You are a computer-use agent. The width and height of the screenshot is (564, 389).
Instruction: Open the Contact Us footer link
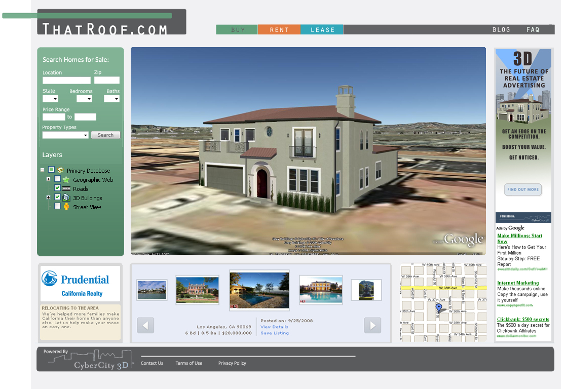(152, 363)
